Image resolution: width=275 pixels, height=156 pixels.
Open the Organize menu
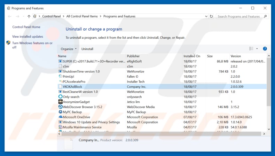tap(69, 49)
